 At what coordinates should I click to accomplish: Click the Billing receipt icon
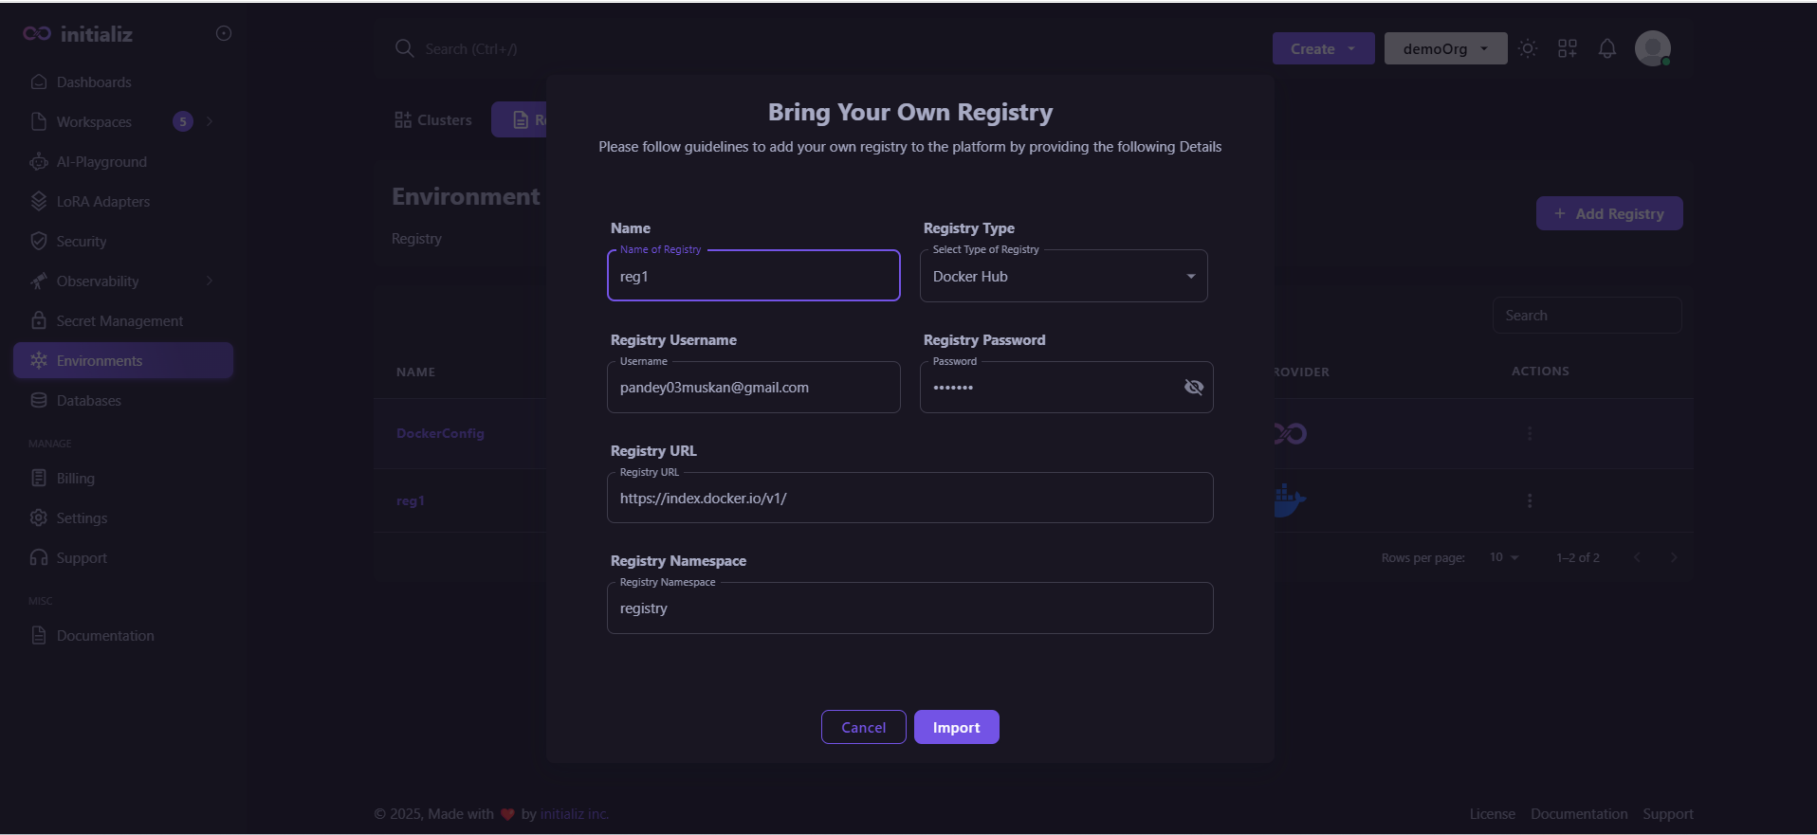(x=39, y=479)
